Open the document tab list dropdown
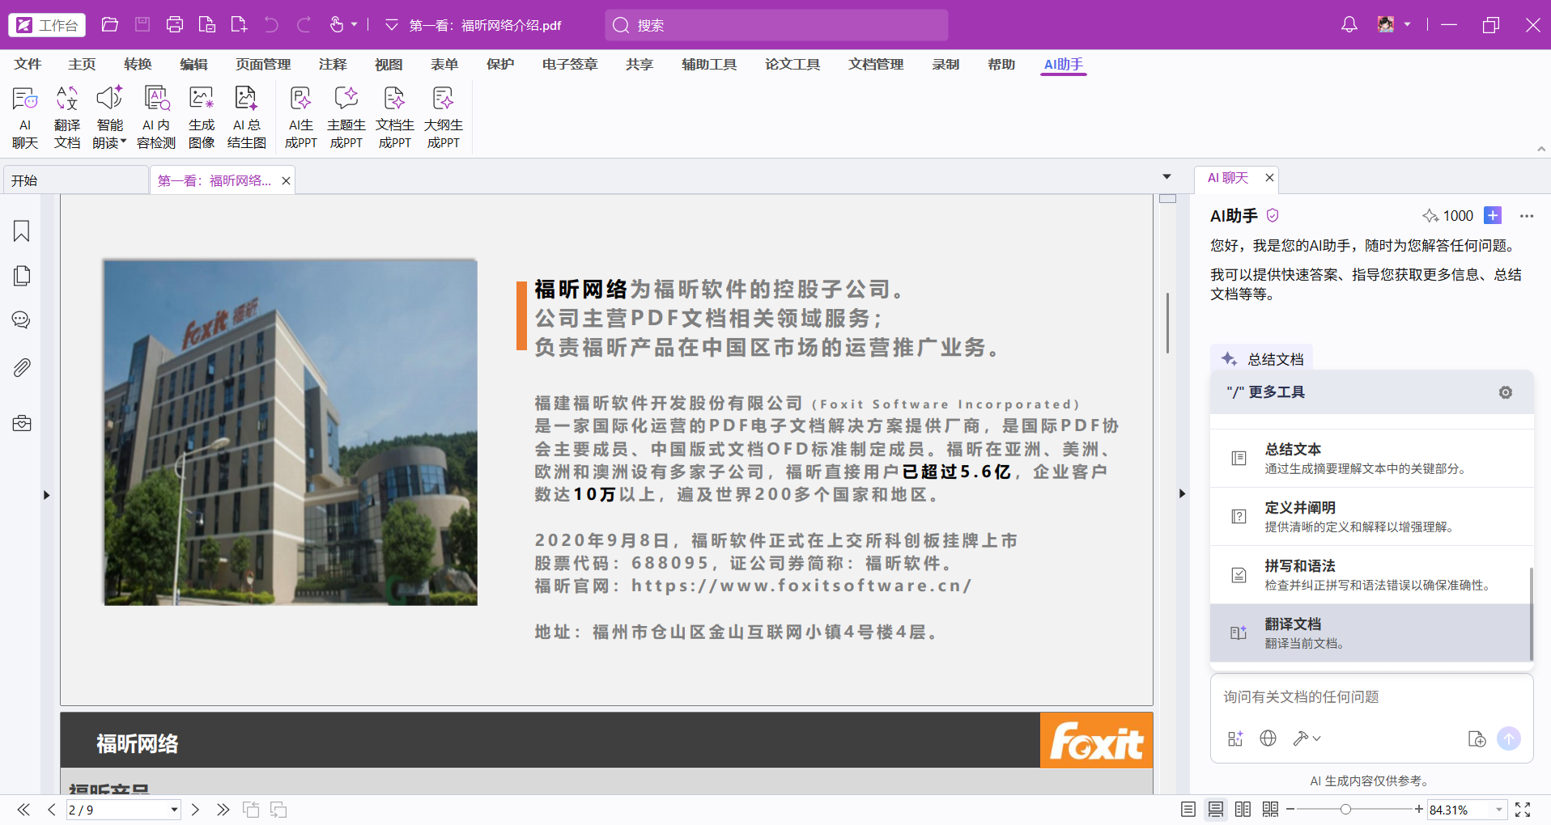Screen dimensions: 1551x825 click(1166, 176)
